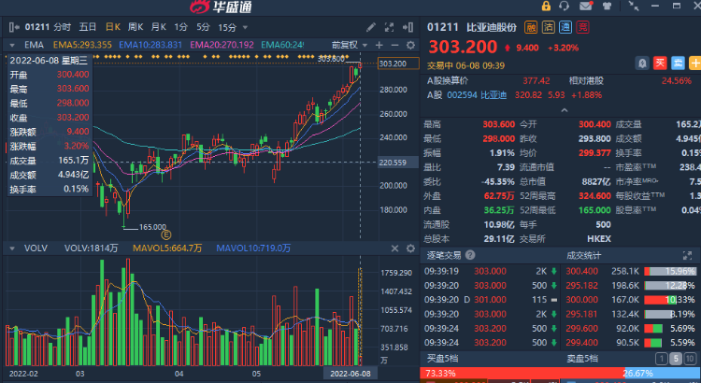This screenshot has width=701, height=383.
Task: Click the red Buy (买) button
Action: pyautogui.click(x=660, y=64)
